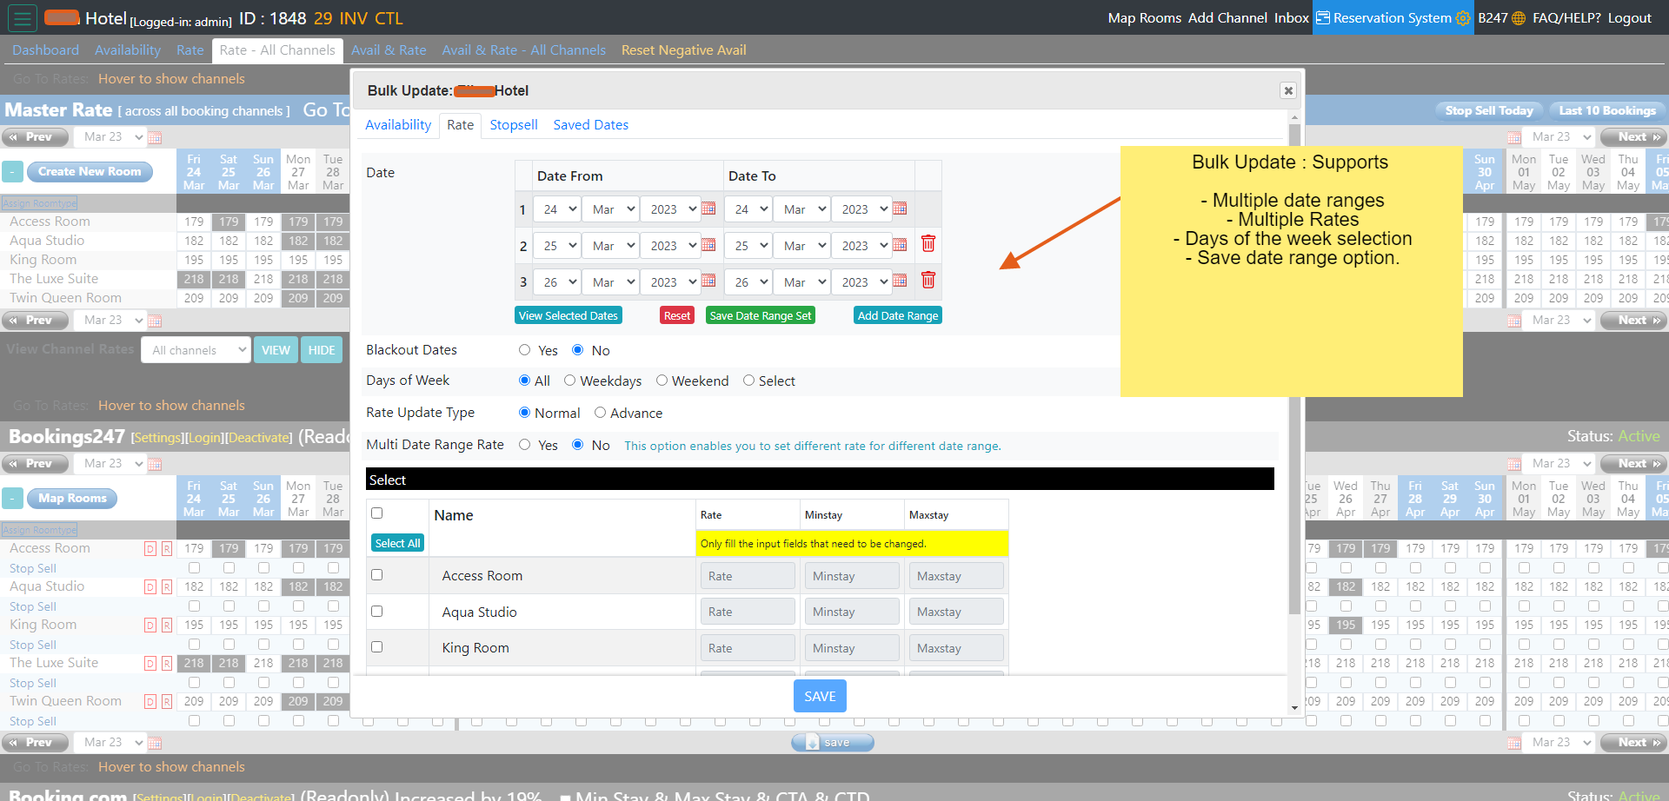Switch to Stopsell tab in dialog
The width and height of the screenshot is (1669, 801).
click(514, 125)
